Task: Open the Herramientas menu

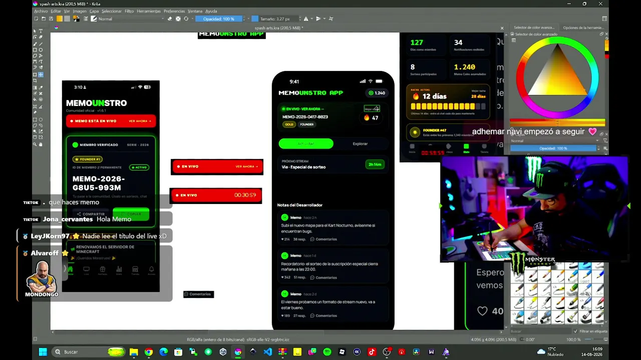Action: point(149,11)
